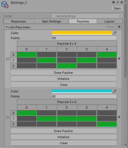Click the GameSettings script object picker circle
Screen dimensions: 128x148
[x=120, y=16]
